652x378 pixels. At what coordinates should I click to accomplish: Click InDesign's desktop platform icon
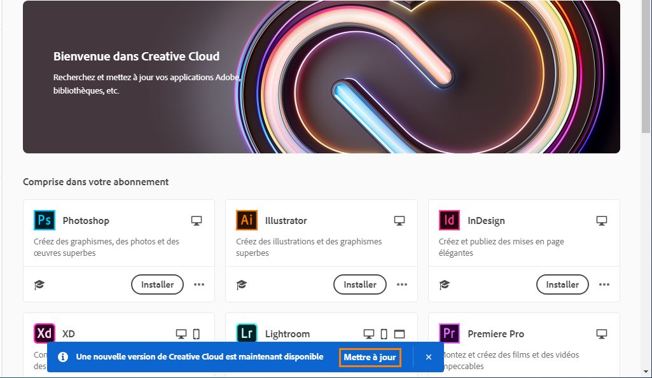602,221
